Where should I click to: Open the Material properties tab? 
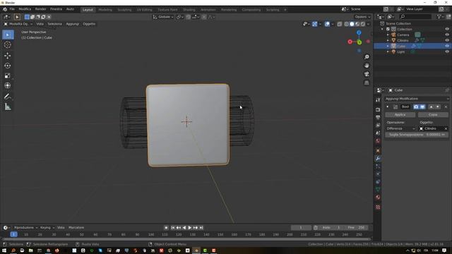(x=378, y=198)
